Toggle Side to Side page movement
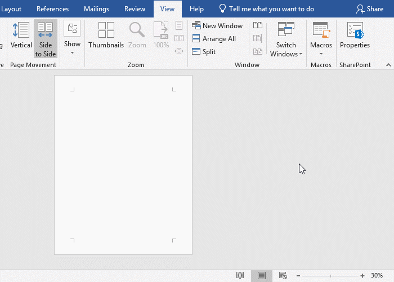The image size is (394, 282). tap(46, 38)
